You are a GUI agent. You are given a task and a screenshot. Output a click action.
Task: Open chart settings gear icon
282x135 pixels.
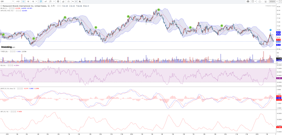[58, 1]
